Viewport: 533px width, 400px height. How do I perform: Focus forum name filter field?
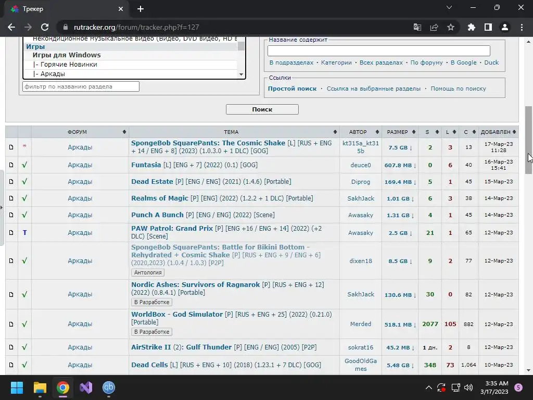click(x=81, y=86)
